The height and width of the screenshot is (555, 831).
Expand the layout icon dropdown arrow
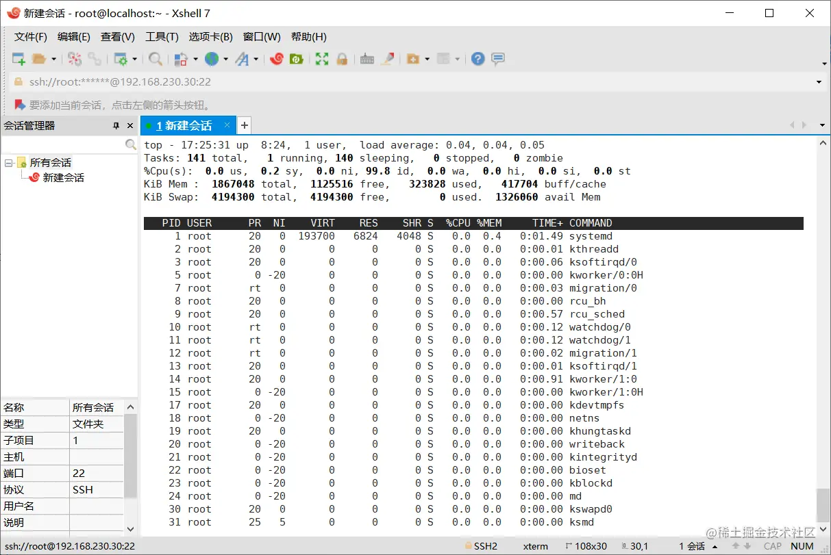coord(457,60)
